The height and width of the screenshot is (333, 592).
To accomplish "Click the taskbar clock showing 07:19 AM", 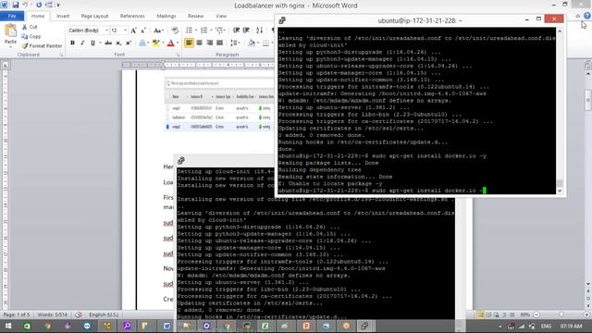I will click(571, 327).
